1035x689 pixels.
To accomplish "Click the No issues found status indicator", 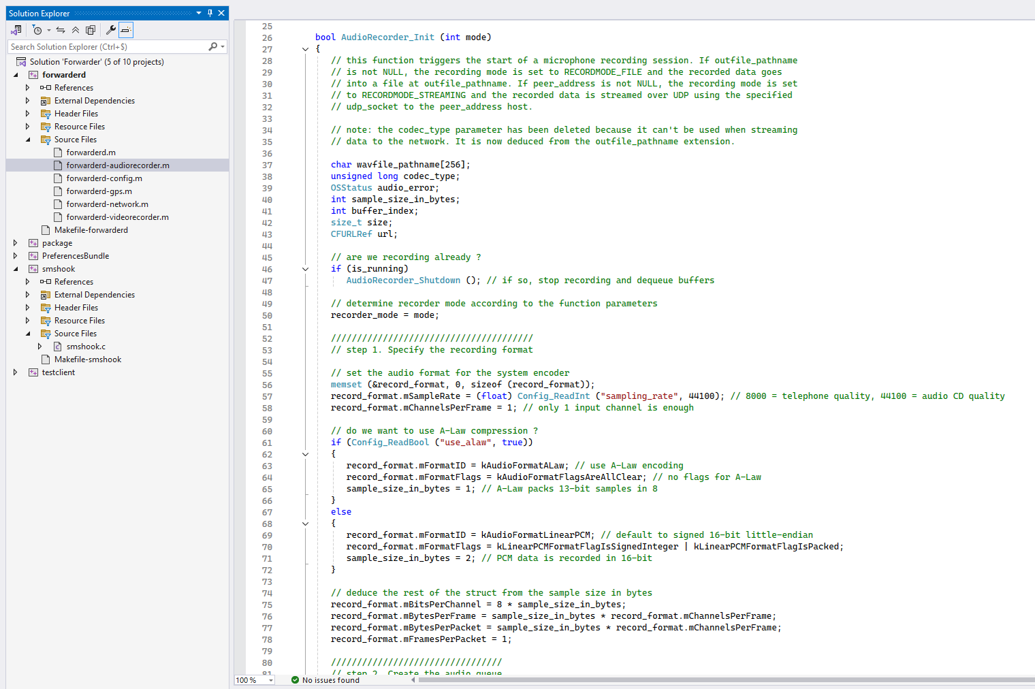I will click(x=325, y=680).
